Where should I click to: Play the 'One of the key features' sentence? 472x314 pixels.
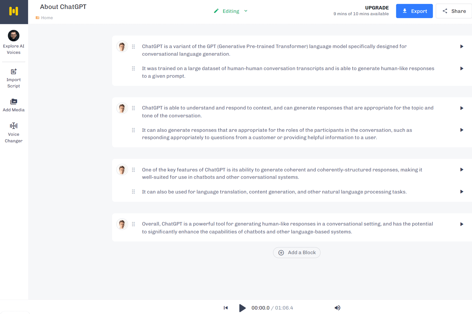(x=462, y=170)
